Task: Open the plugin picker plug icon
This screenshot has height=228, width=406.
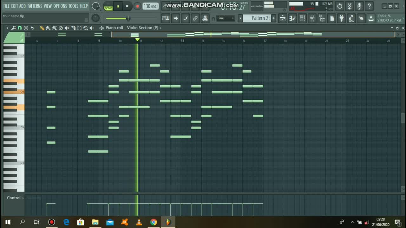Action: pyautogui.click(x=342, y=18)
